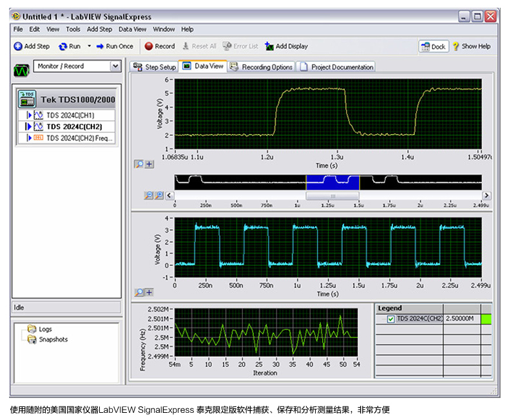Open the Snapshots folder
Screen dimensions: 509x418
[x=48, y=339]
